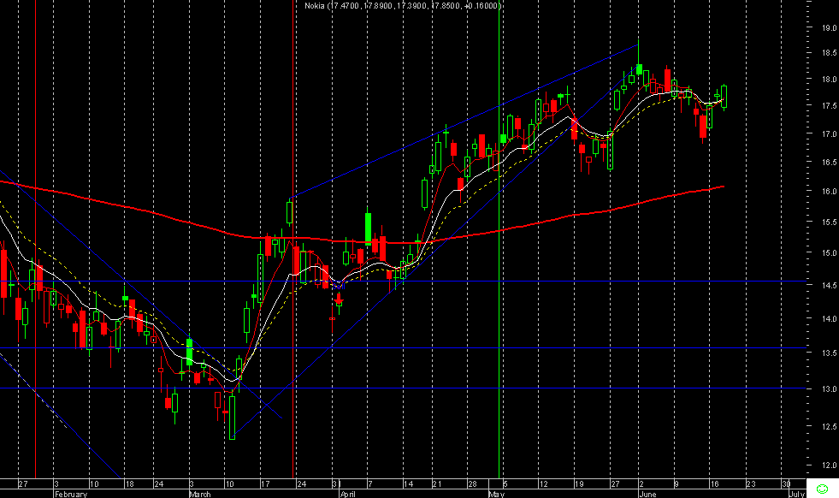Viewport: 839px width, 498px height.
Task: Click the date label 12 in May
Action: [x=543, y=484]
